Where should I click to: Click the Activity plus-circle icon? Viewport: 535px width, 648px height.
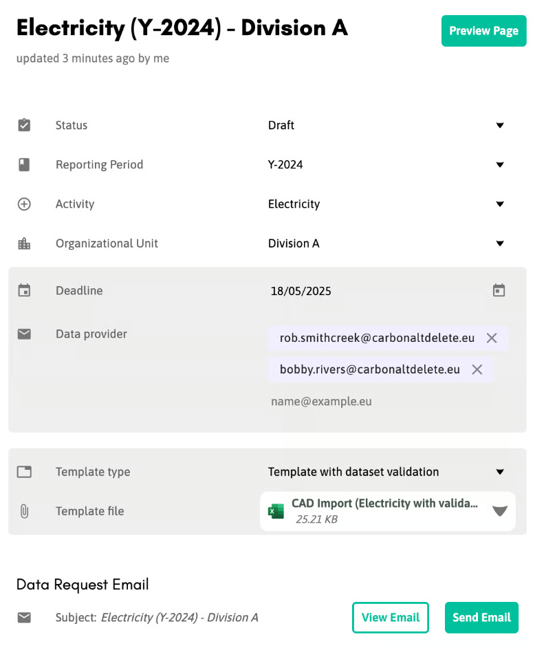pos(24,204)
